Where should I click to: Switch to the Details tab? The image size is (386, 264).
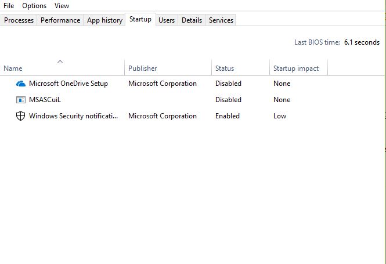192,20
